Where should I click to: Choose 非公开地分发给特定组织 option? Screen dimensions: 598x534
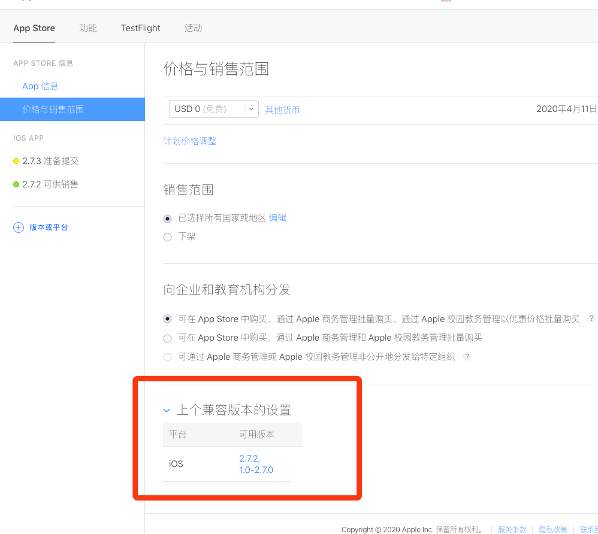(x=167, y=356)
